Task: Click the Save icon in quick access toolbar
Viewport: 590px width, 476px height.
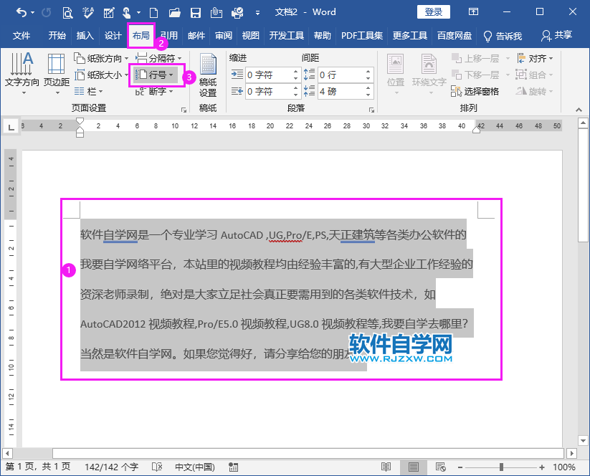Action: pos(194,12)
